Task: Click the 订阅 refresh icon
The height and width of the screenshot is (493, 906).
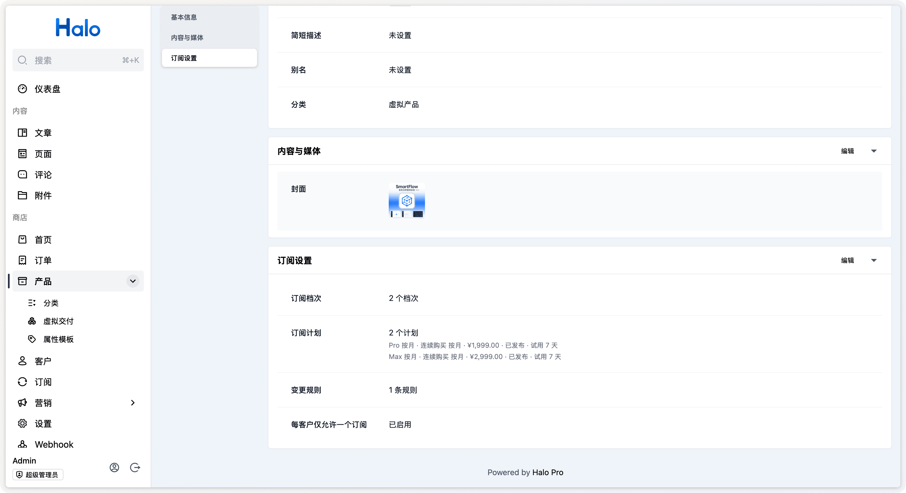Action: click(22, 382)
